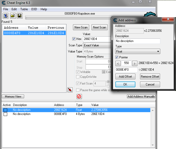This screenshot has height=149, width=176.
Task: Click the Description input field
Action: pyautogui.click(x=137, y=41)
